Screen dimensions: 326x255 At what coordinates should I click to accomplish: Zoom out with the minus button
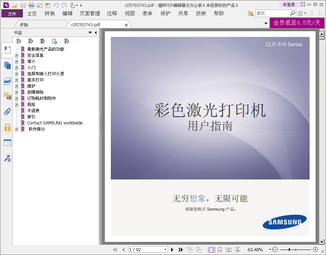pyautogui.click(x=275, y=250)
